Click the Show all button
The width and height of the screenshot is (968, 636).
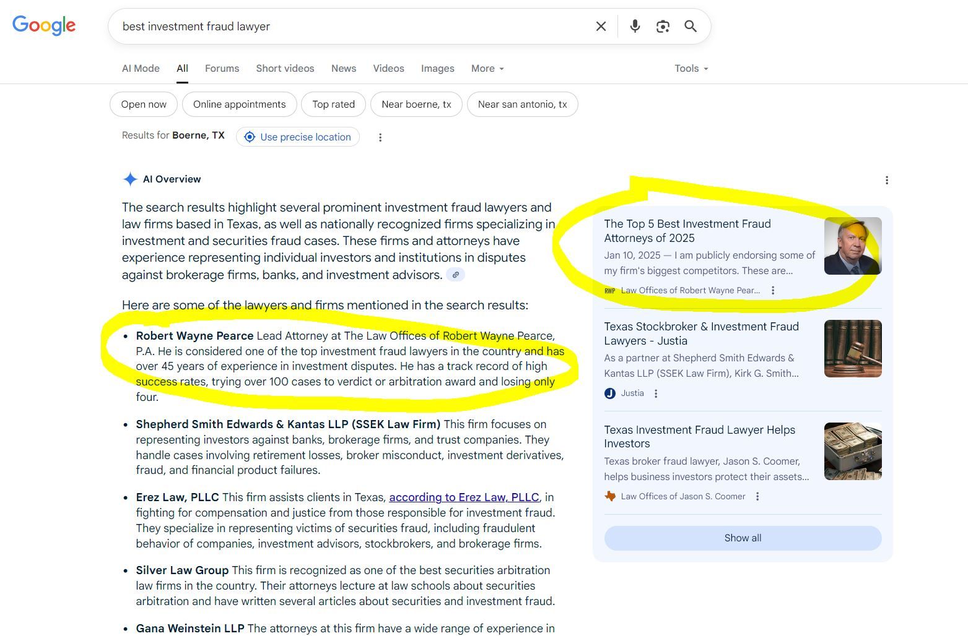[742, 538]
